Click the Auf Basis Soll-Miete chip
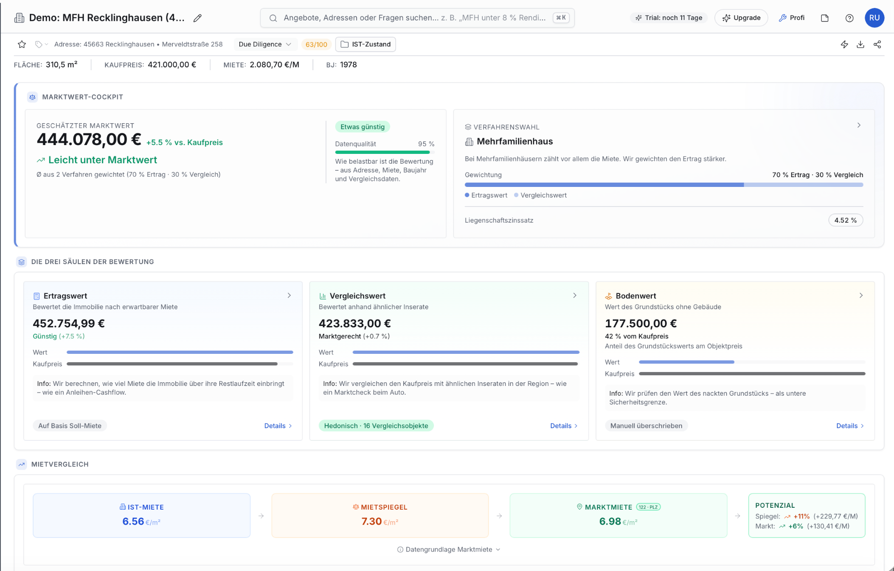 70,425
